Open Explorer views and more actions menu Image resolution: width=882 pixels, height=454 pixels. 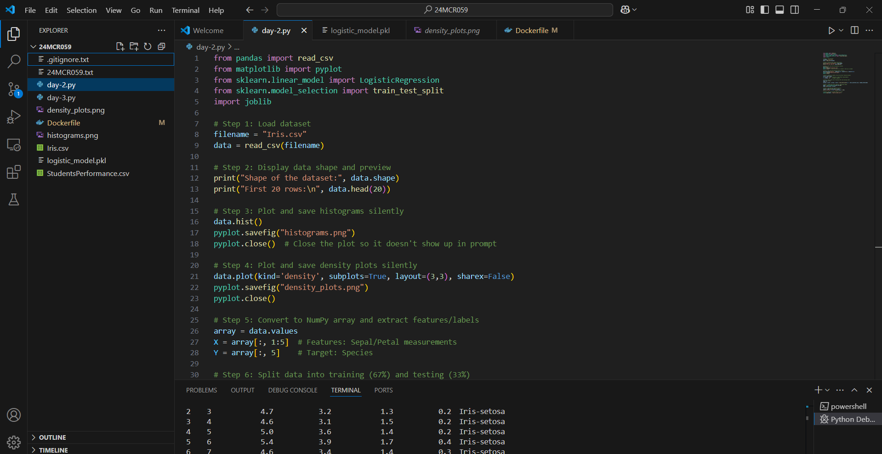(161, 30)
